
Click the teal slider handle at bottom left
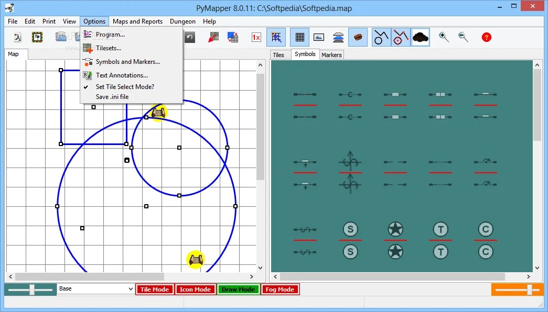(x=32, y=289)
